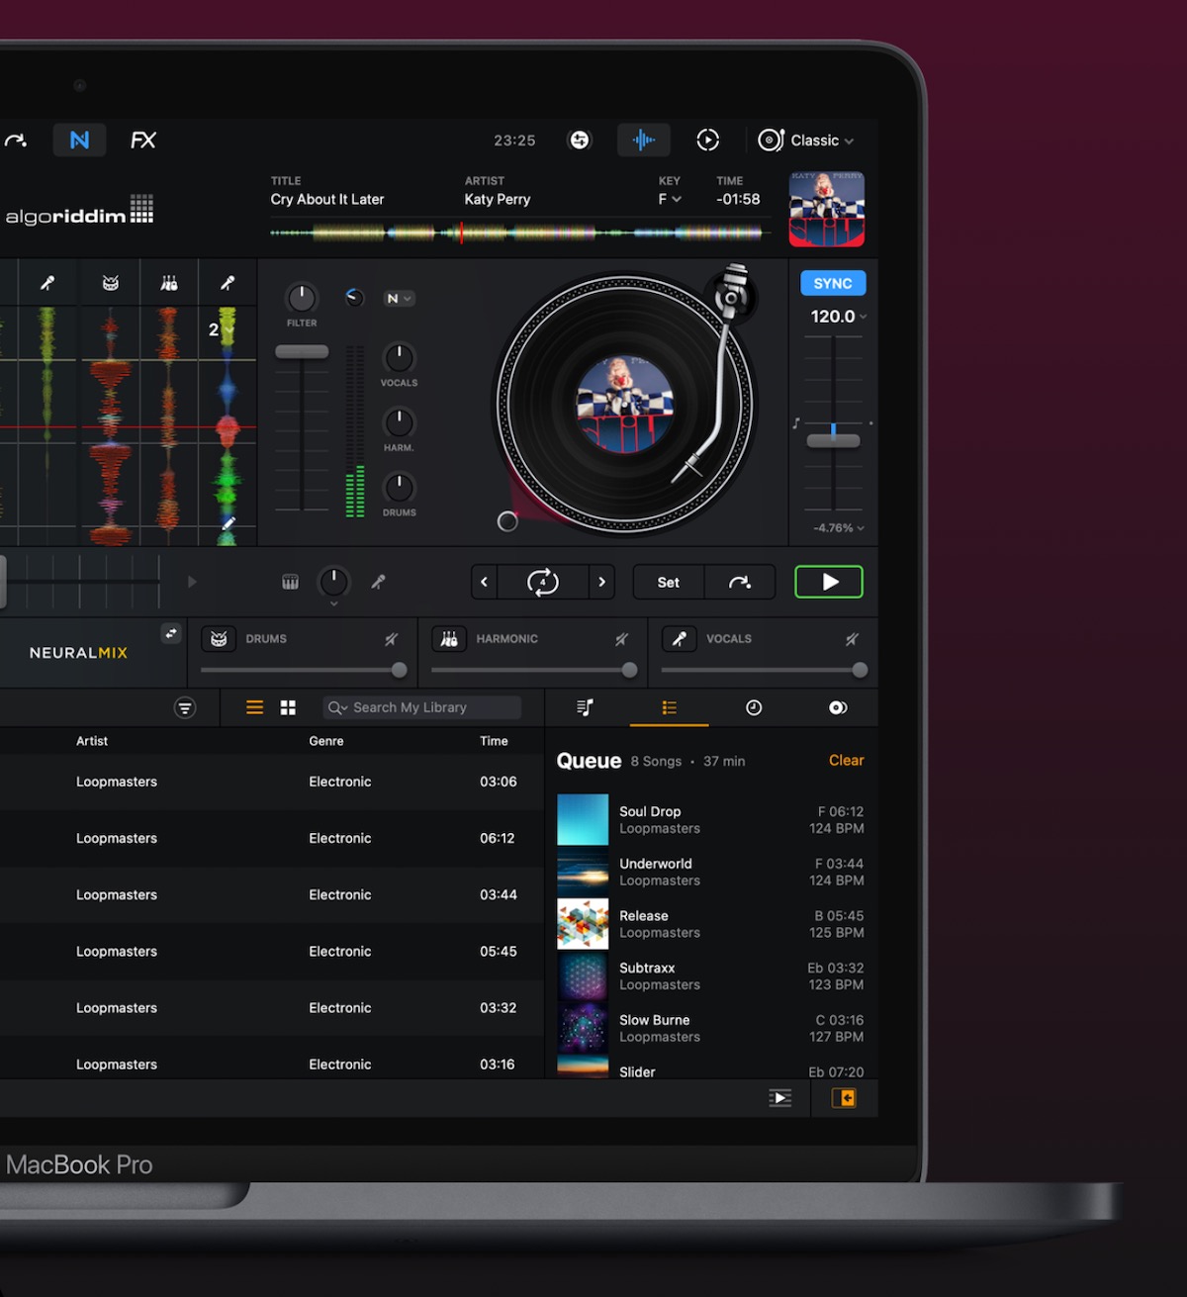Open the 120.0 BPM dropdown
This screenshot has height=1297, width=1187.
(838, 317)
